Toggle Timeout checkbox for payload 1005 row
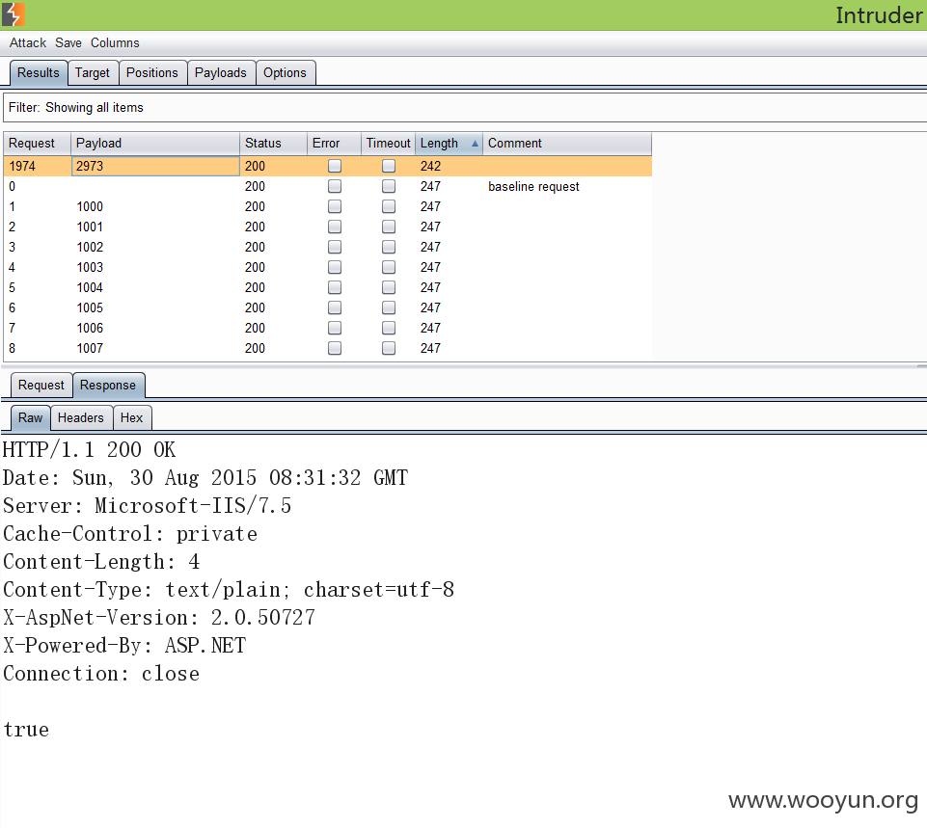The image size is (927, 828). point(389,307)
